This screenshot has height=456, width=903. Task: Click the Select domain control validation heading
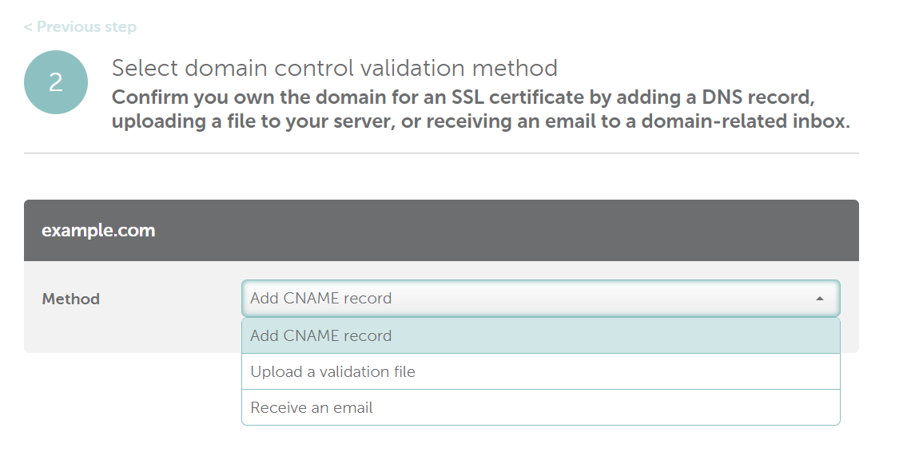coord(335,68)
